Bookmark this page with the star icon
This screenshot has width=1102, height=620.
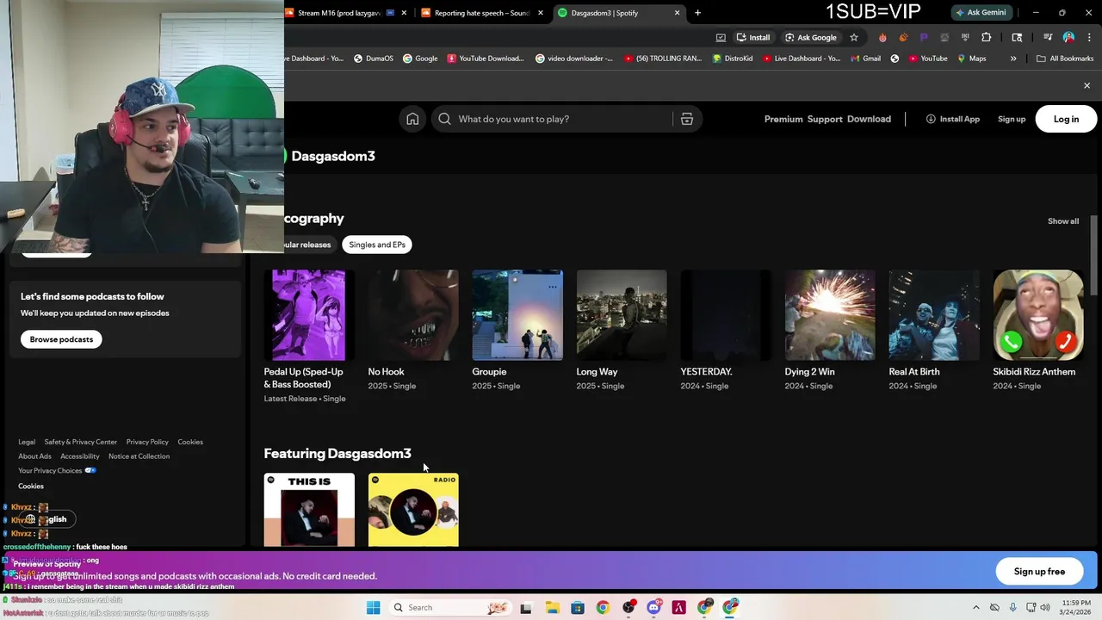pyautogui.click(x=853, y=37)
